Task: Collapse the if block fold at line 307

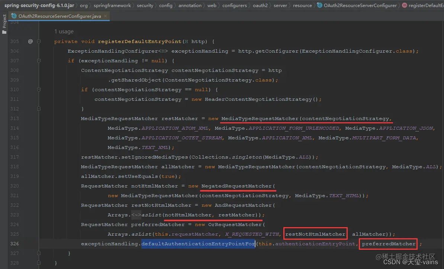Action: [39, 61]
